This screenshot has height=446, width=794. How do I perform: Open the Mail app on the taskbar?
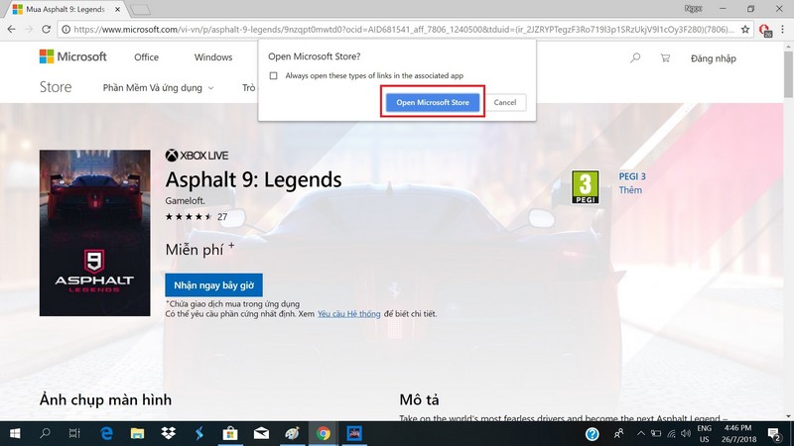point(261,433)
